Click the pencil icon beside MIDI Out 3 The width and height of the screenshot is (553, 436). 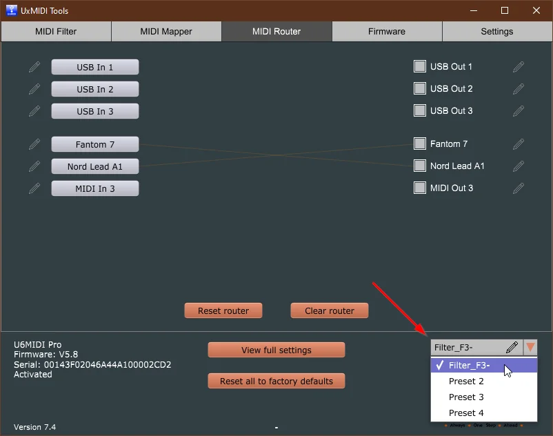click(x=518, y=188)
